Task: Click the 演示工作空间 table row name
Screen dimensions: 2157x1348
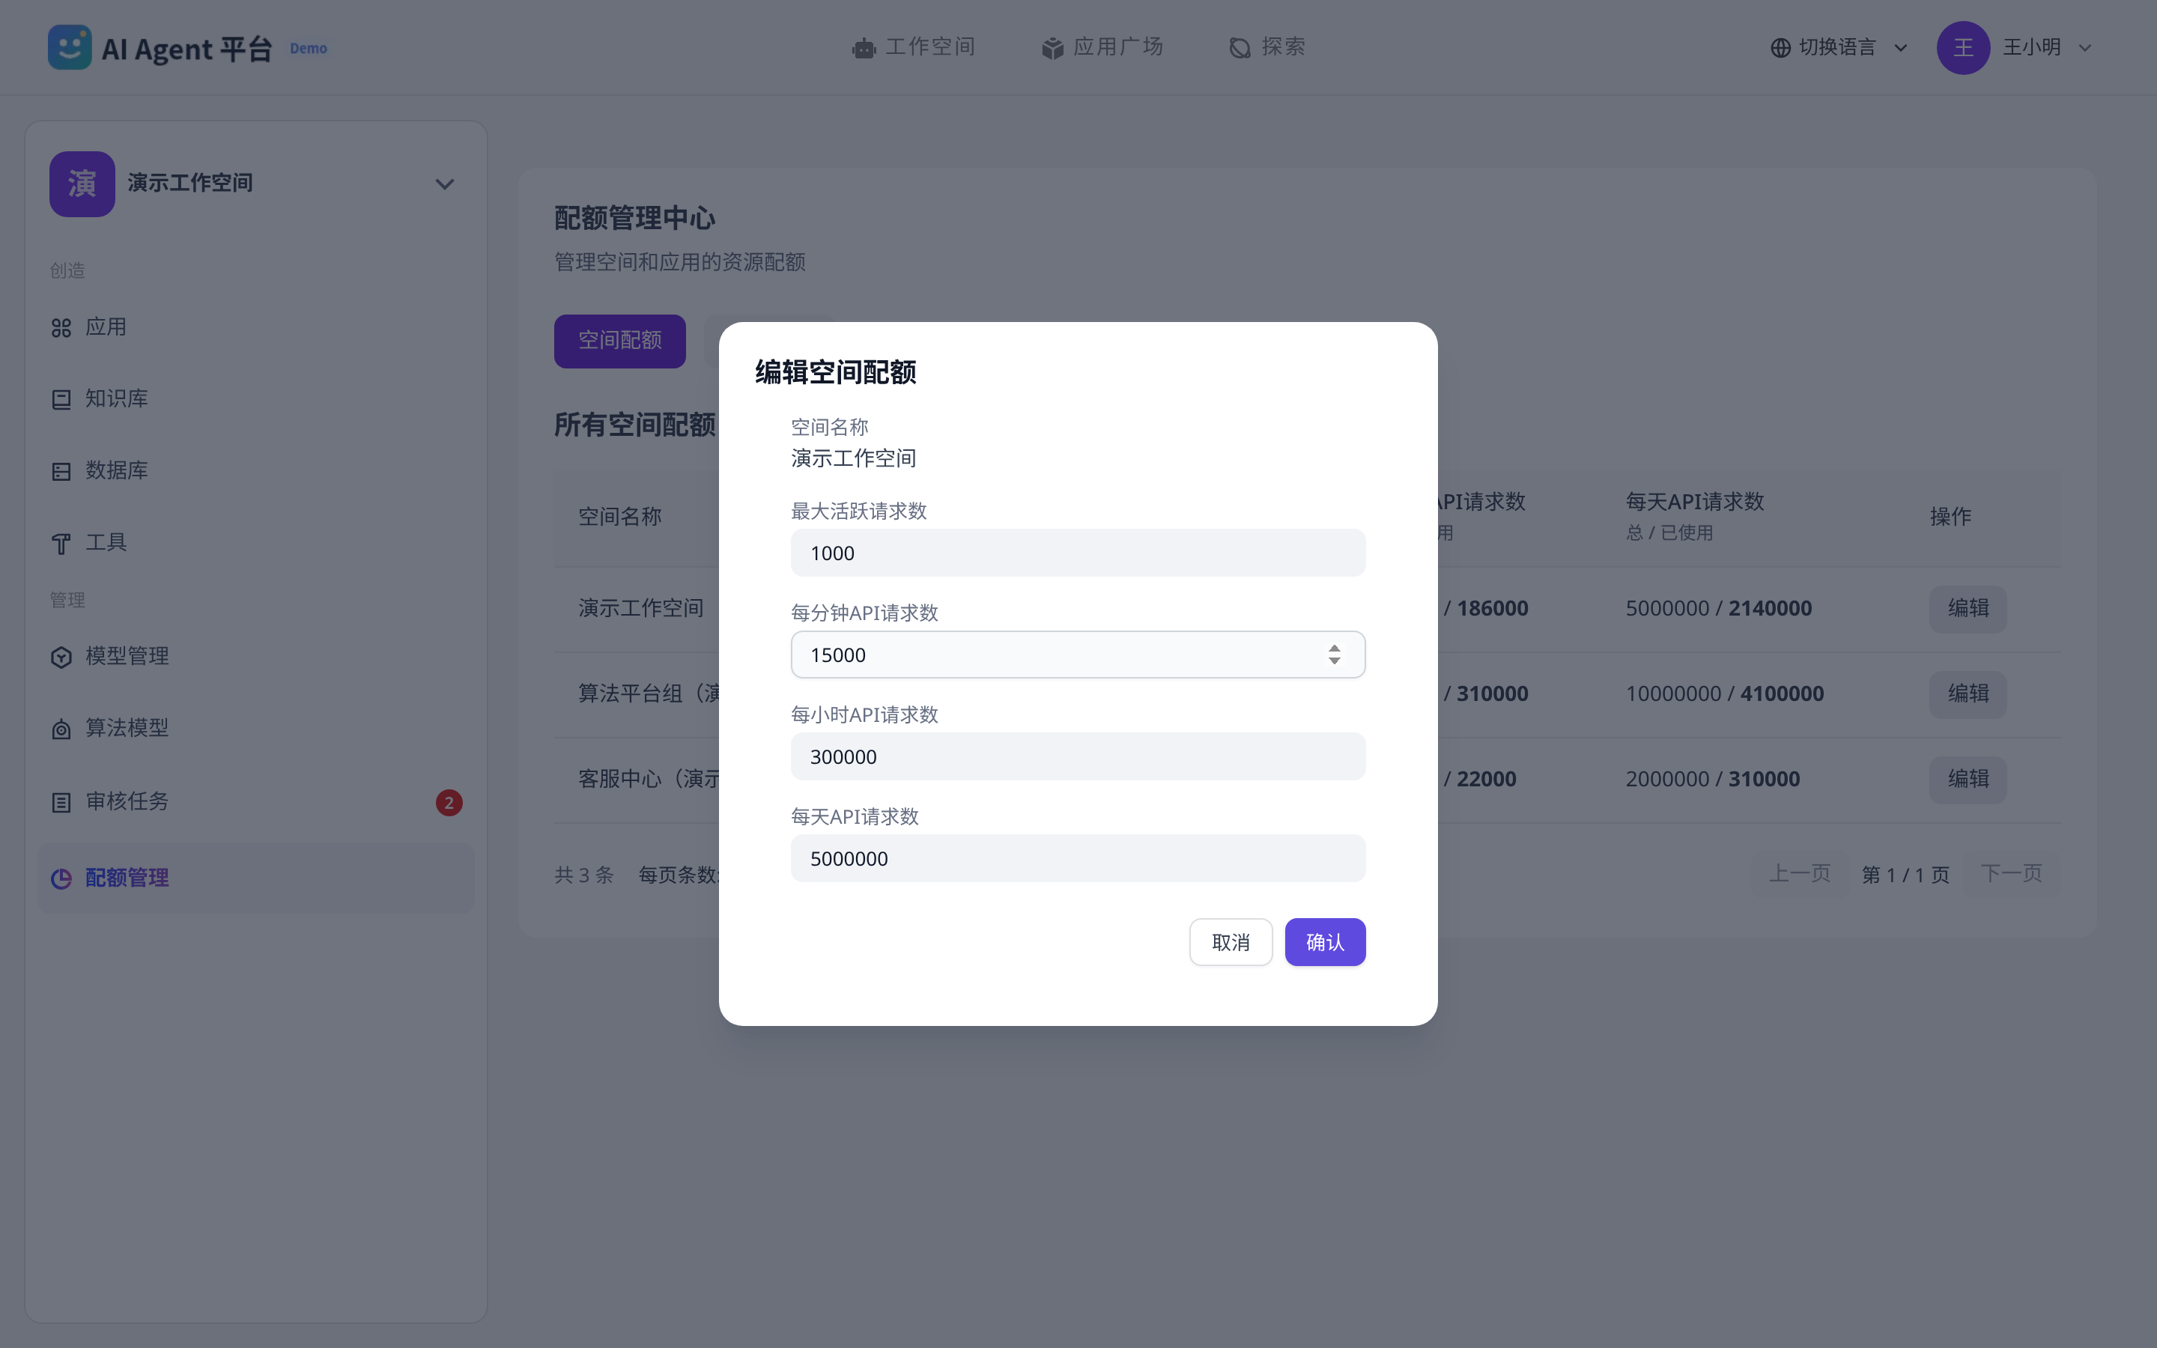Action: coord(641,608)
